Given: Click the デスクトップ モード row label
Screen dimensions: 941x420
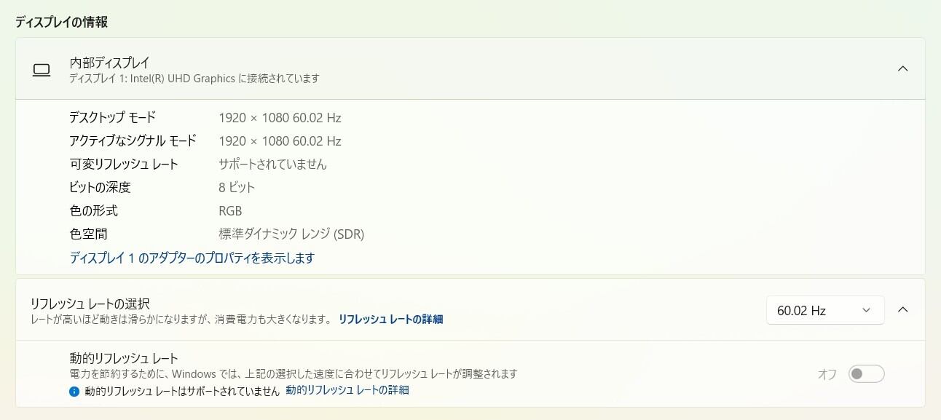Looking at the screenshot, I should pyautogui.click(x=112, y=117).
